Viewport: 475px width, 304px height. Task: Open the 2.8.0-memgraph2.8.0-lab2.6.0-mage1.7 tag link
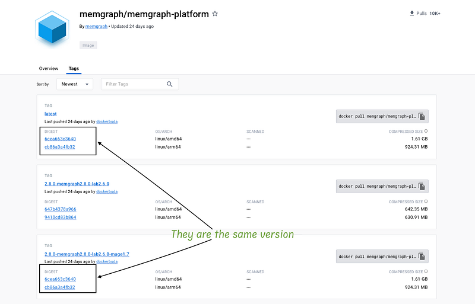87,254
